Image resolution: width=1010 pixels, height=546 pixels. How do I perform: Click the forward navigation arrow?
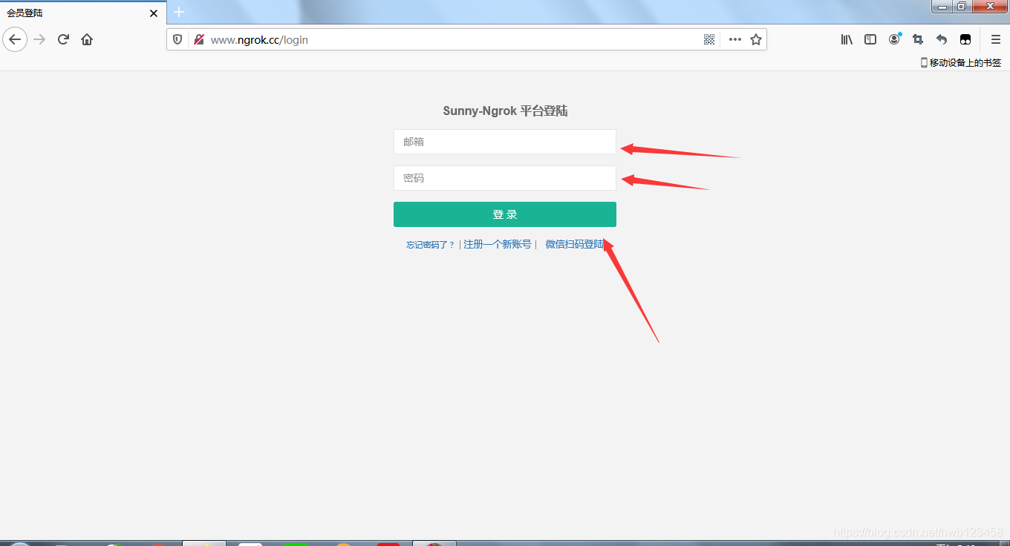coord(40,39)
